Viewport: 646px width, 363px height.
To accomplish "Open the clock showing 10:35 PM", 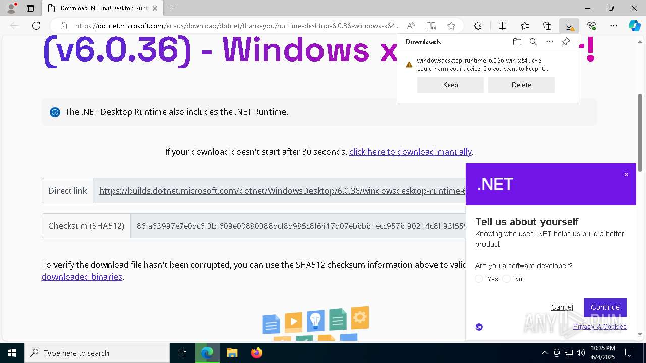I will tap(603, 353).
